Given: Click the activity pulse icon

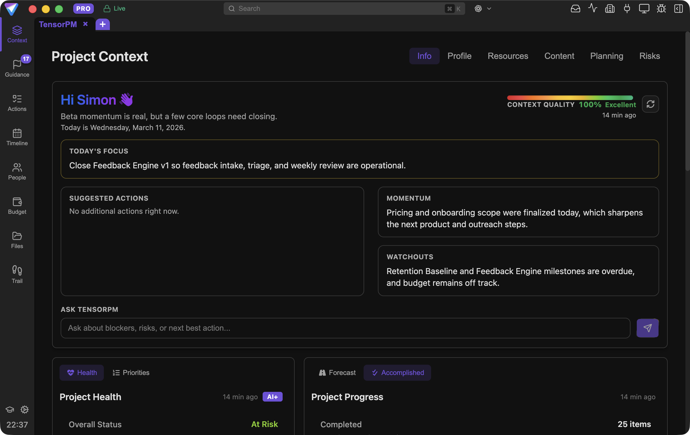Looking at the screenshot, I should click(x=592, y=9).
